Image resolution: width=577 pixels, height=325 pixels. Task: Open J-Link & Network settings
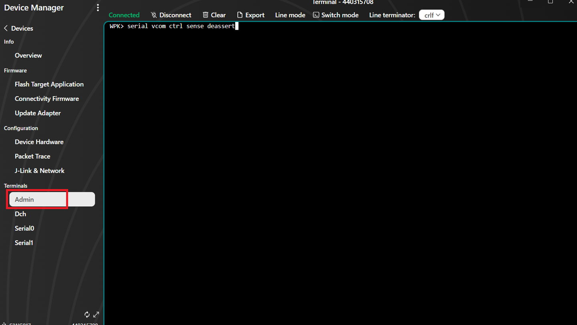(x=39, y=171)
